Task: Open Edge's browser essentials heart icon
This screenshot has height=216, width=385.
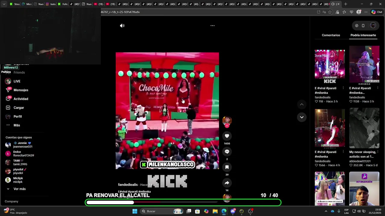Action: pos(351,12)
